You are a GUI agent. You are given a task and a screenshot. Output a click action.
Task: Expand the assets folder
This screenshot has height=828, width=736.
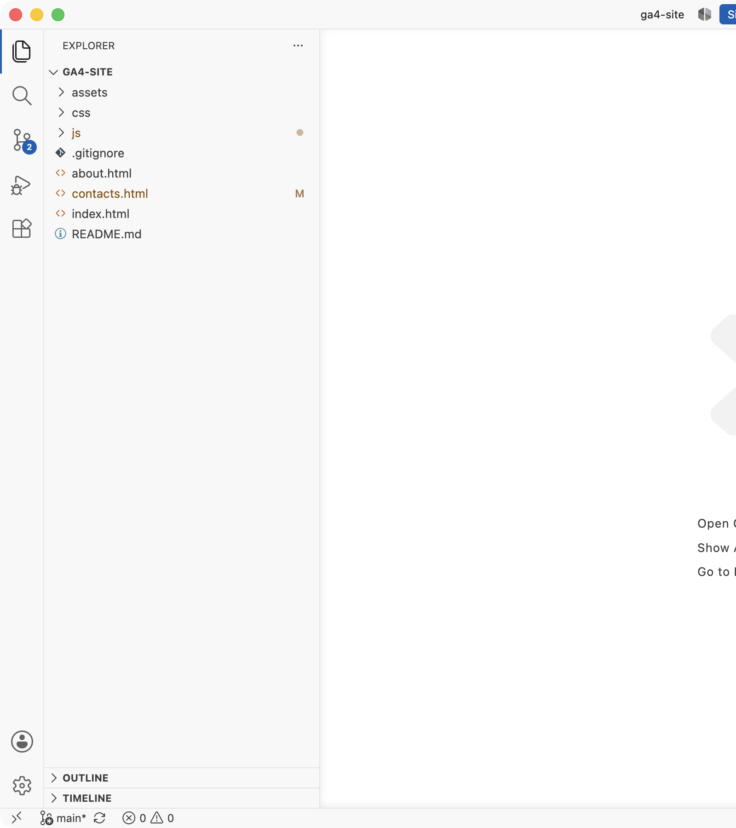coord(182,92)
